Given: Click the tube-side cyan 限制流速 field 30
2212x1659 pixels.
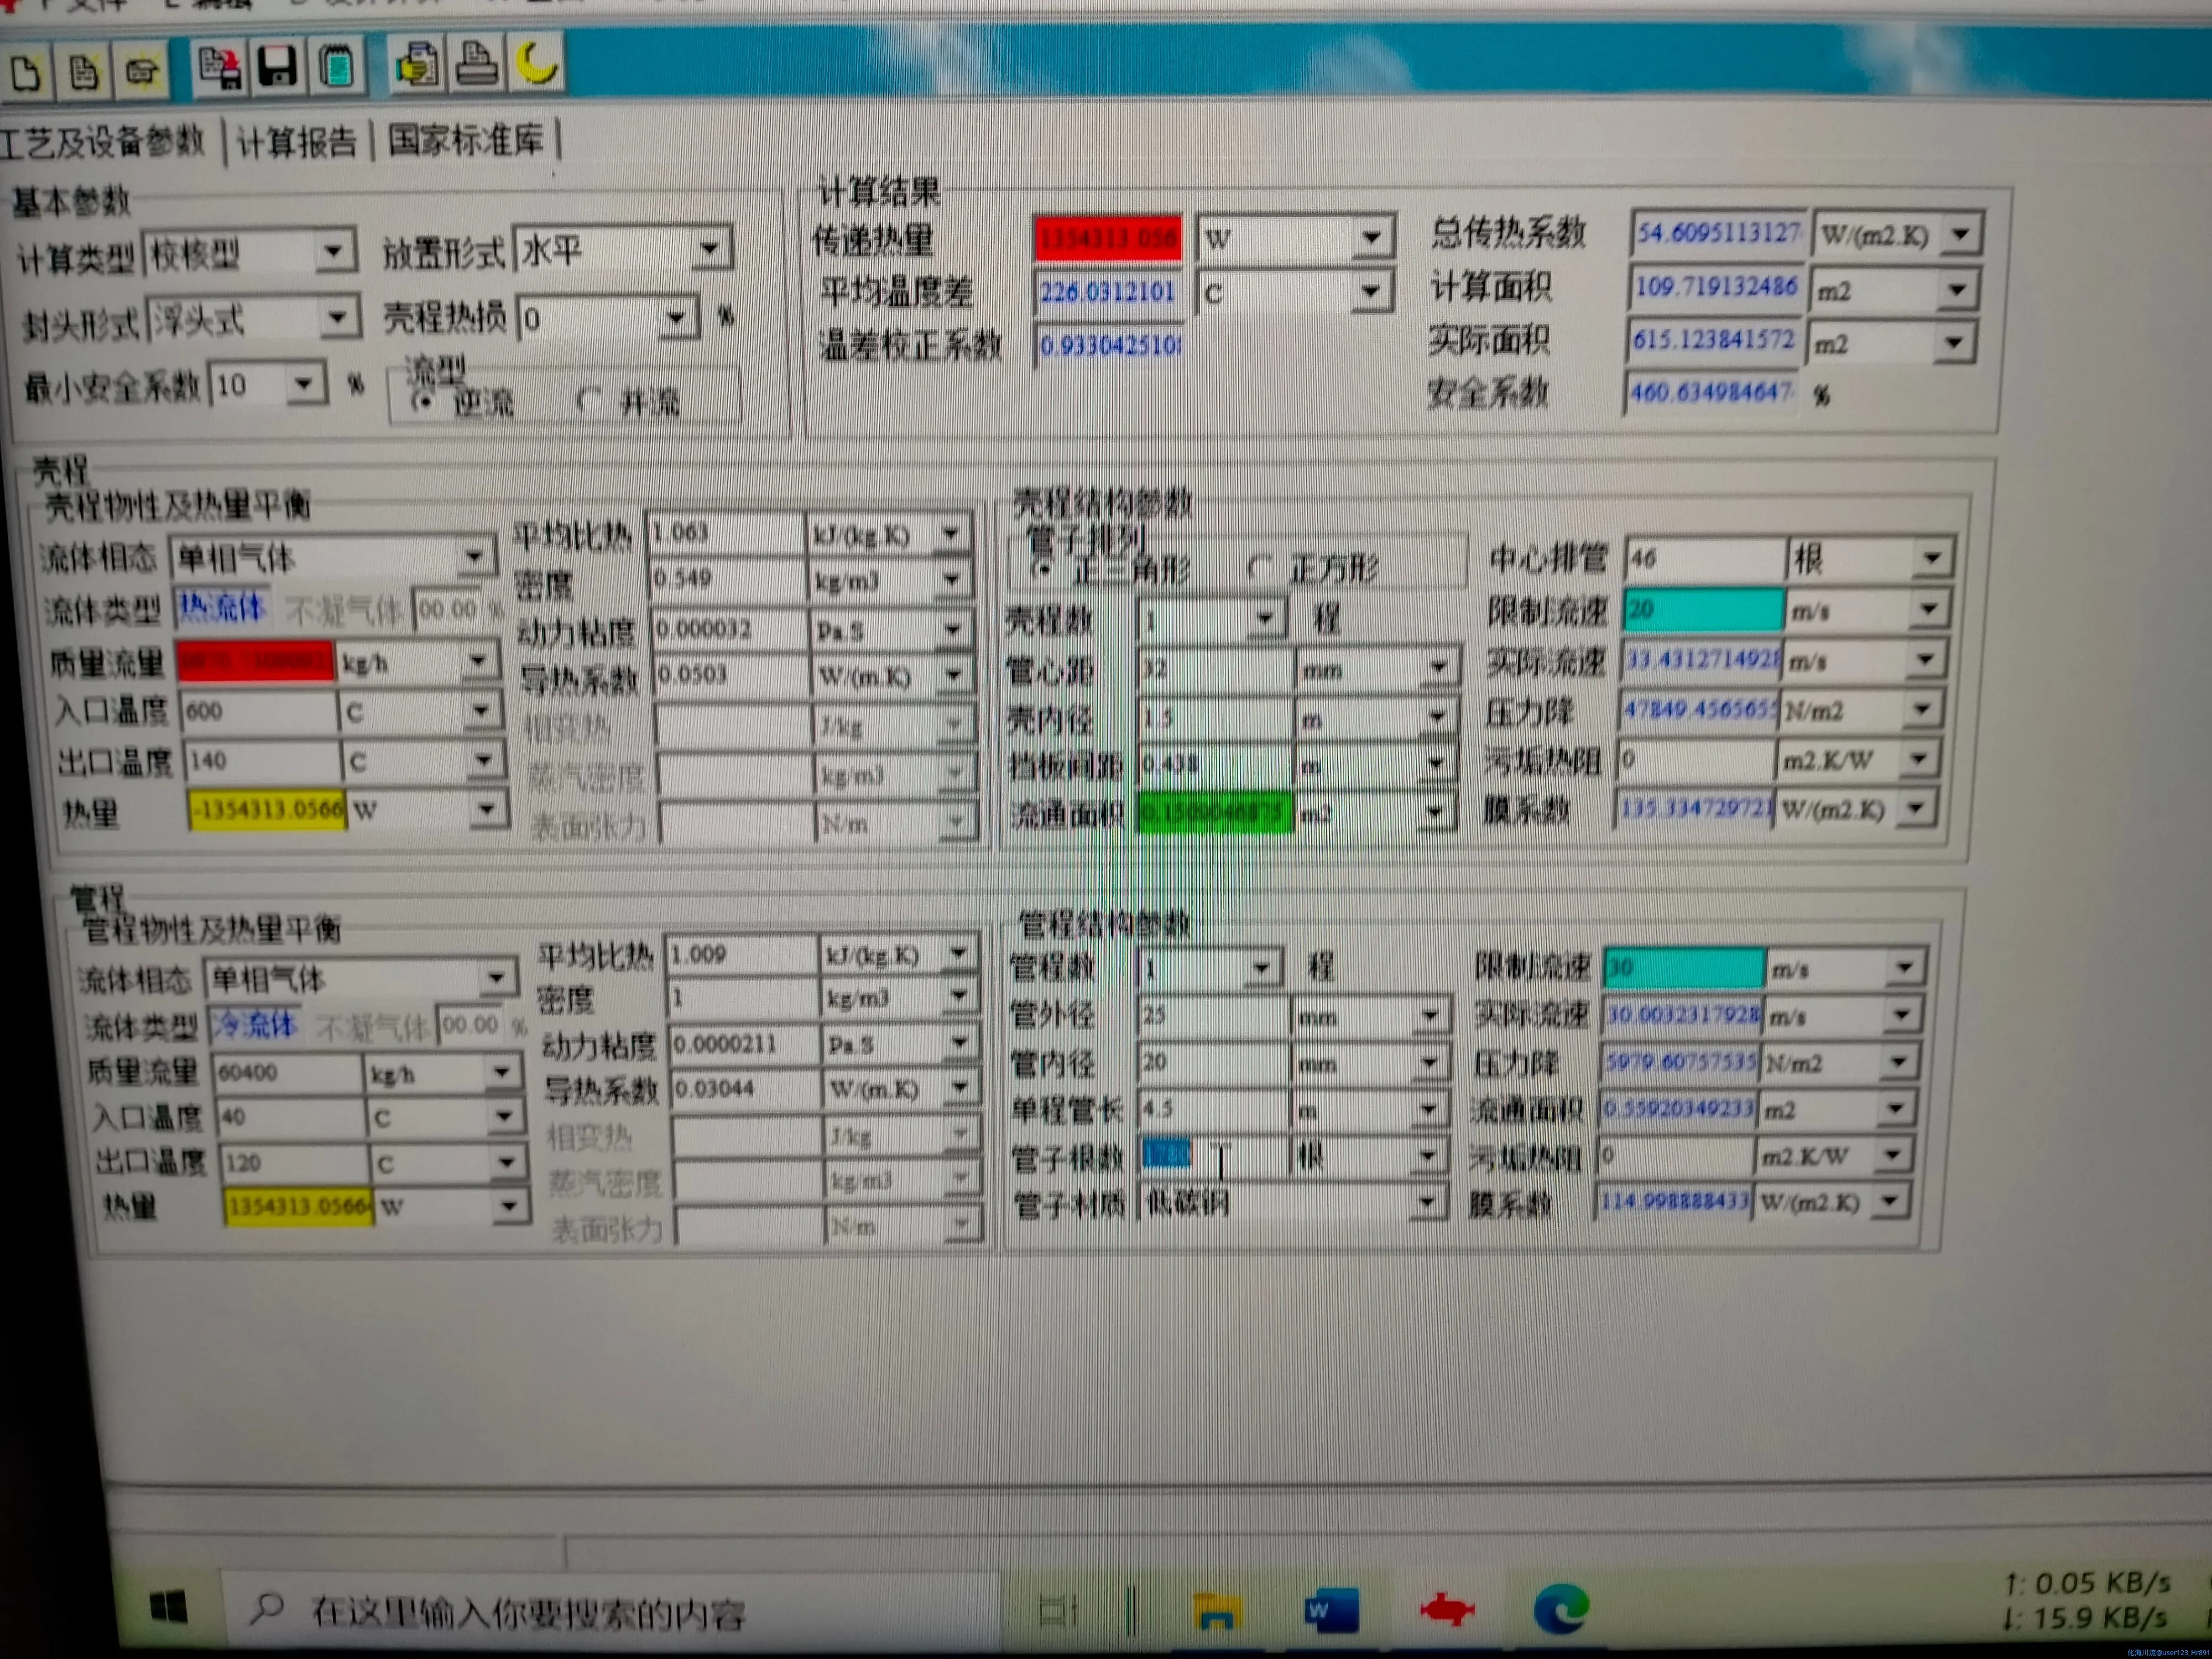Looking at the screenshot, I should tap(1685, 968).
